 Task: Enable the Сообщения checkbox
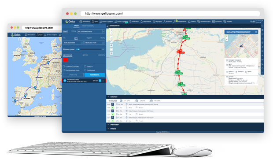click(85, 70)
